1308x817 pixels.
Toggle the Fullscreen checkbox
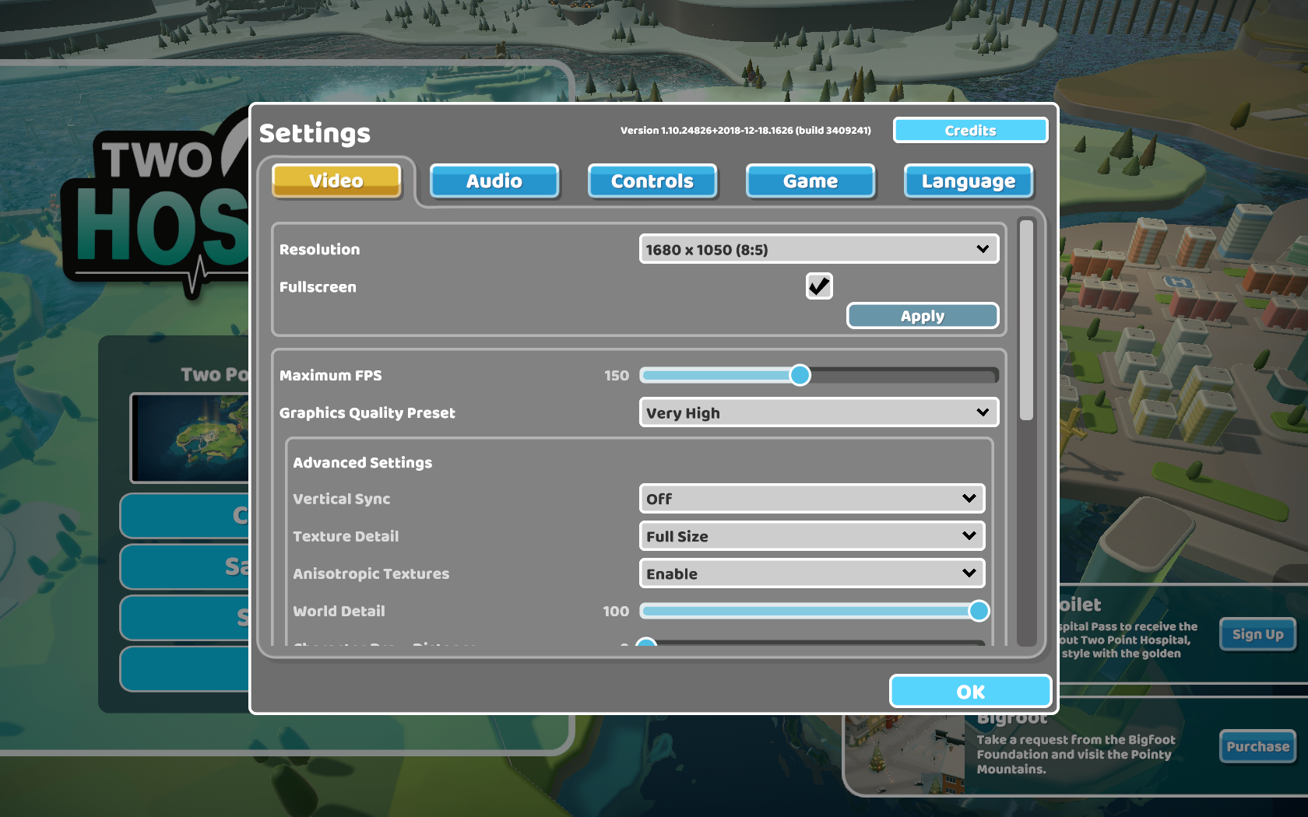[818, 286]
